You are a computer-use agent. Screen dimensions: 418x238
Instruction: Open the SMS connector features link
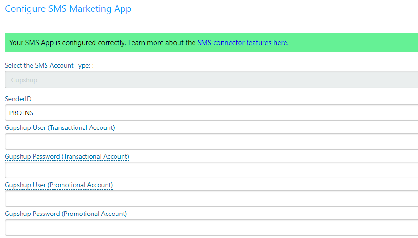click(x=243, y=43)
